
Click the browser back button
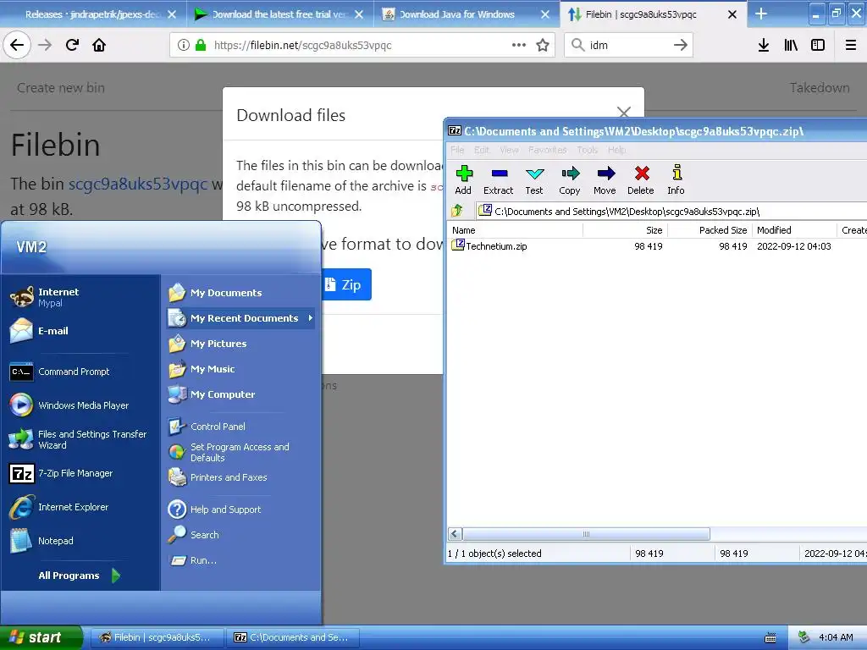click(17, 45)
